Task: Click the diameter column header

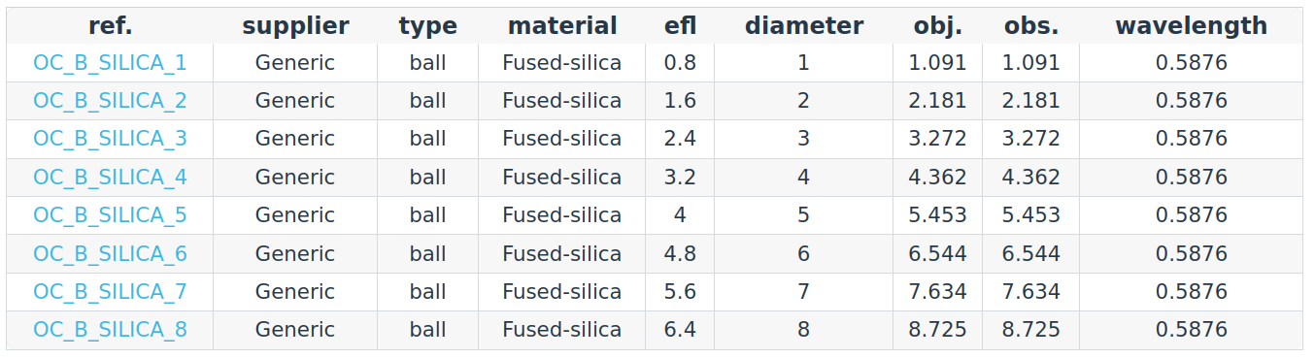Action: [804, 26]
